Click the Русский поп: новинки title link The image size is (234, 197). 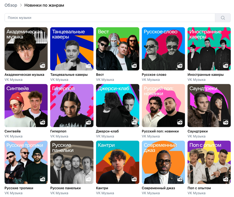point(160,131)
